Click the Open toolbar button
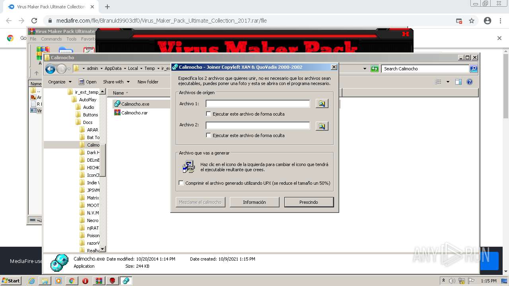This screenshot has width=509, height=286. click(x=87, y=82)
